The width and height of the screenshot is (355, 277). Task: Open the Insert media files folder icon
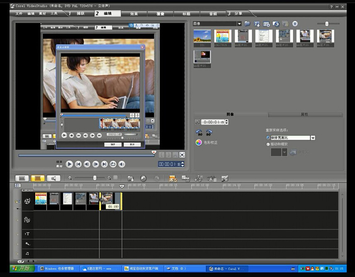coord(131,179)
